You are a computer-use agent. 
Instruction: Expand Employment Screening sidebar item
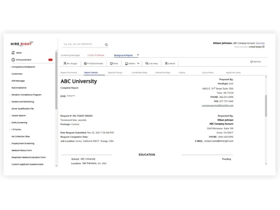[x=10, y=143]
